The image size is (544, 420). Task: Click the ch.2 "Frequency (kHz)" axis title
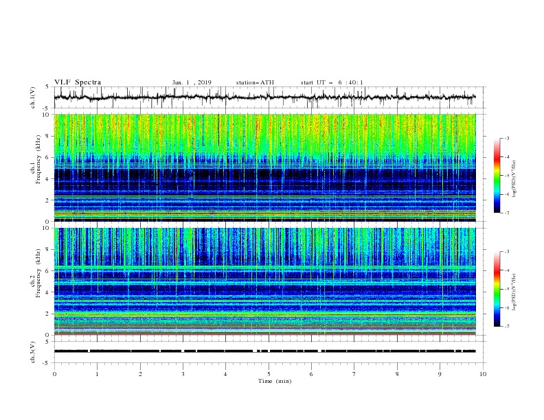click(x=38, y=273)
